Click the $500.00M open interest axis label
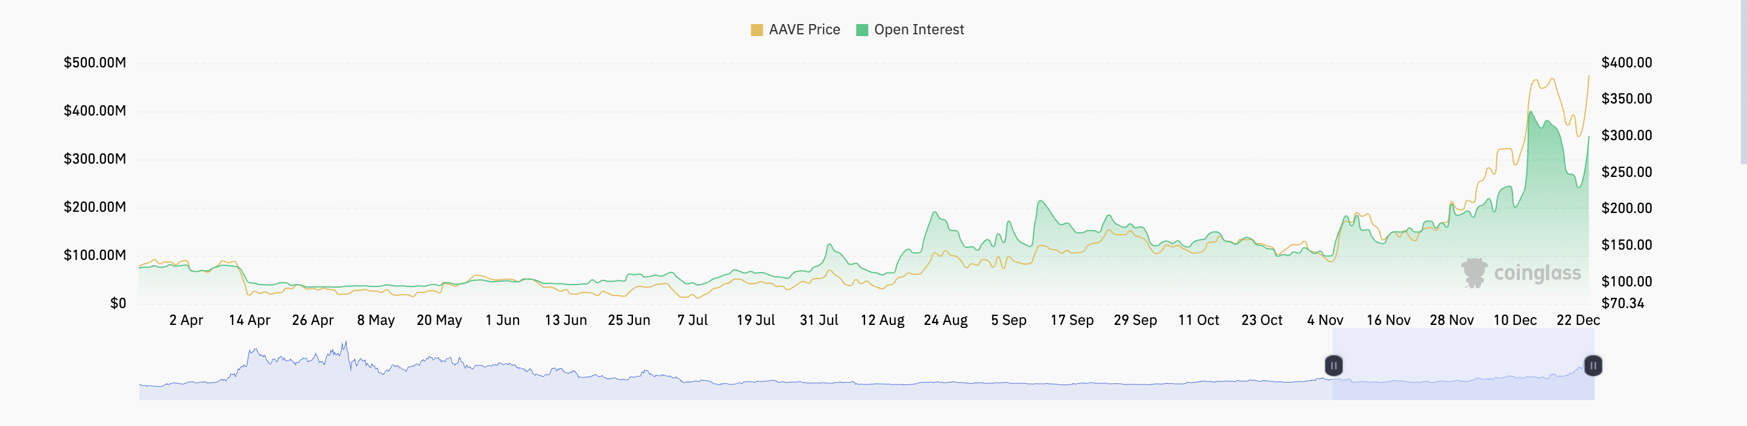The height and width of the screenshot is (426, 1747). coord(95,63)
